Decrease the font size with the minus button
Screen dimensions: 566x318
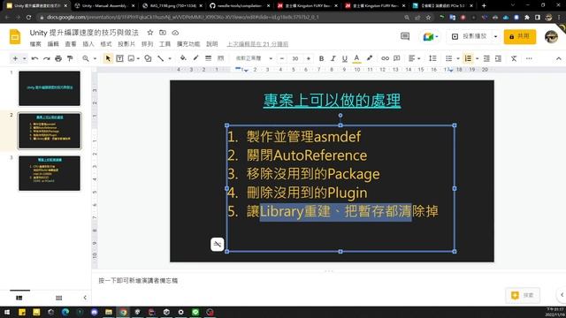[x=282, y=58]
